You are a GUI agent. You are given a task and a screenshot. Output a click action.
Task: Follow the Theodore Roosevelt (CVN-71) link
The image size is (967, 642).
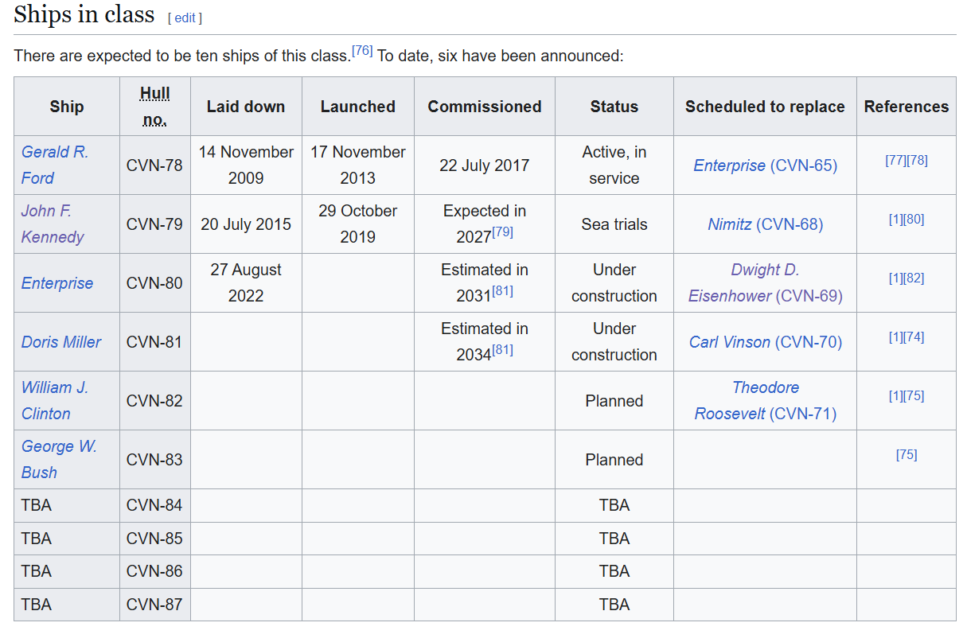[x=766, y=400]
